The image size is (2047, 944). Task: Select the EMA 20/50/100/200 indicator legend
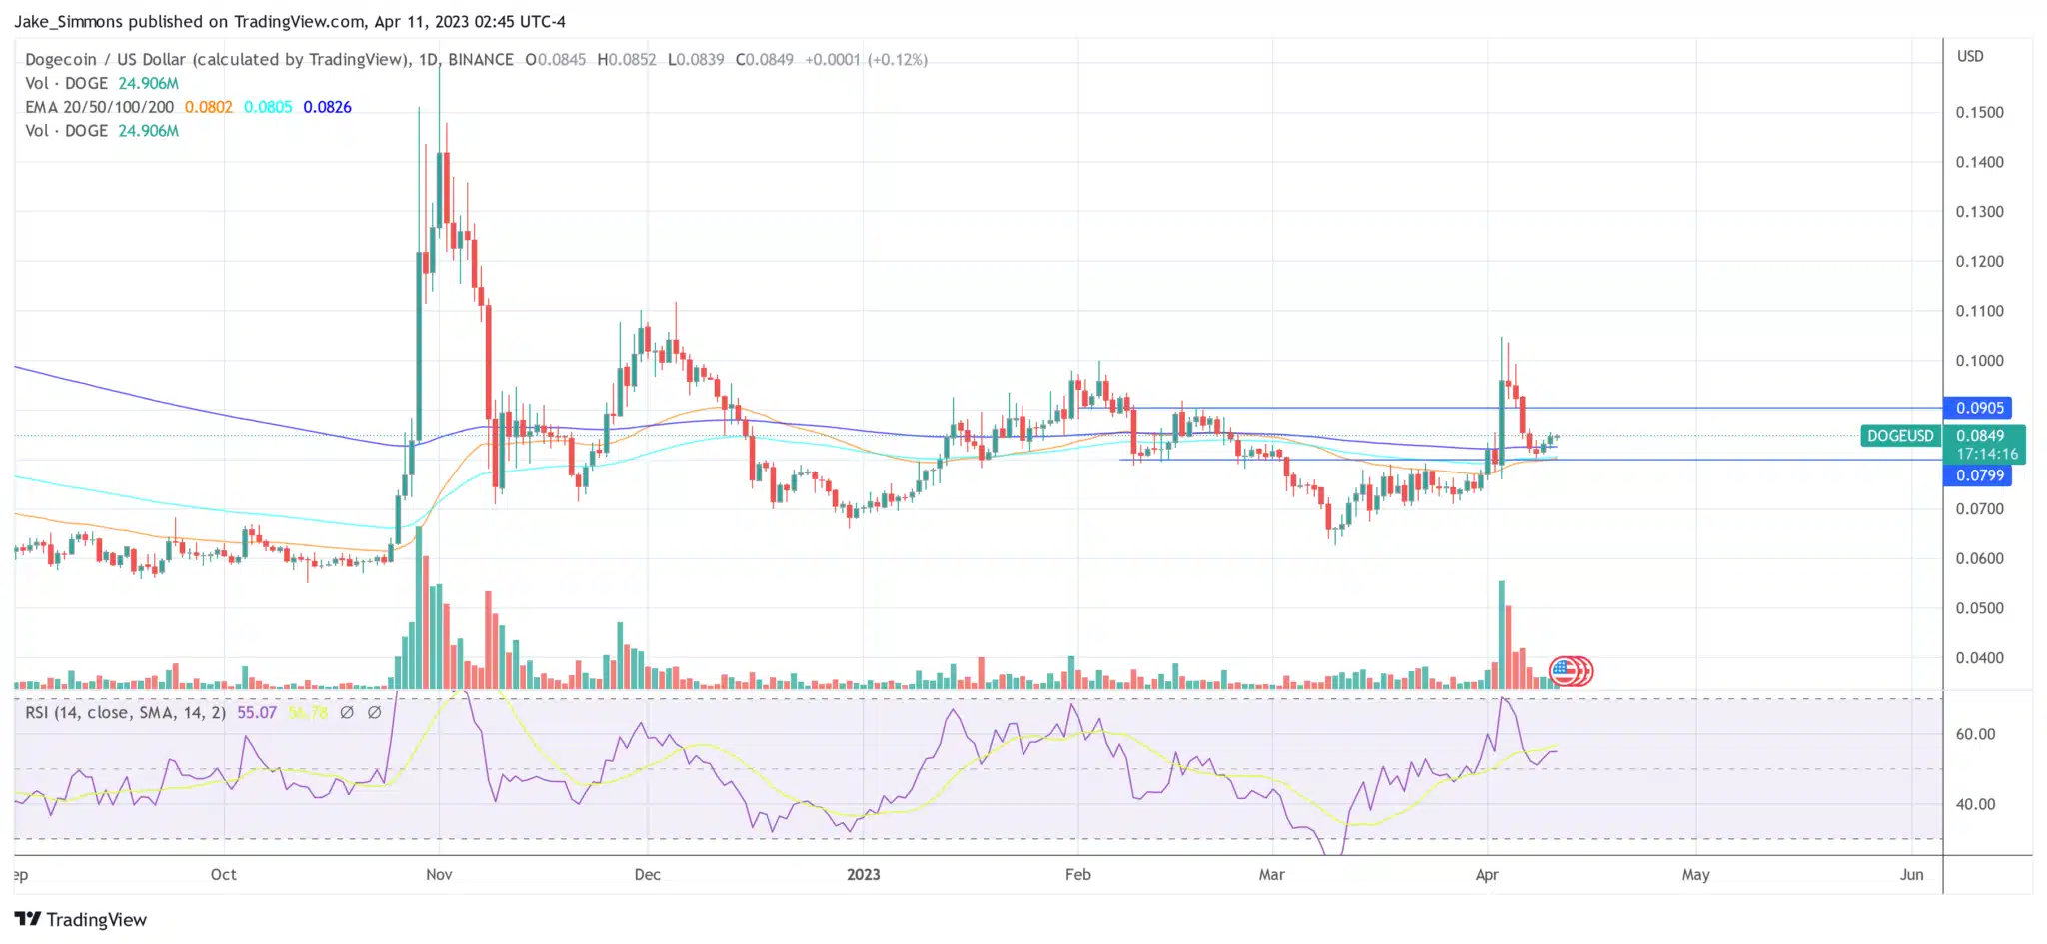99,107
